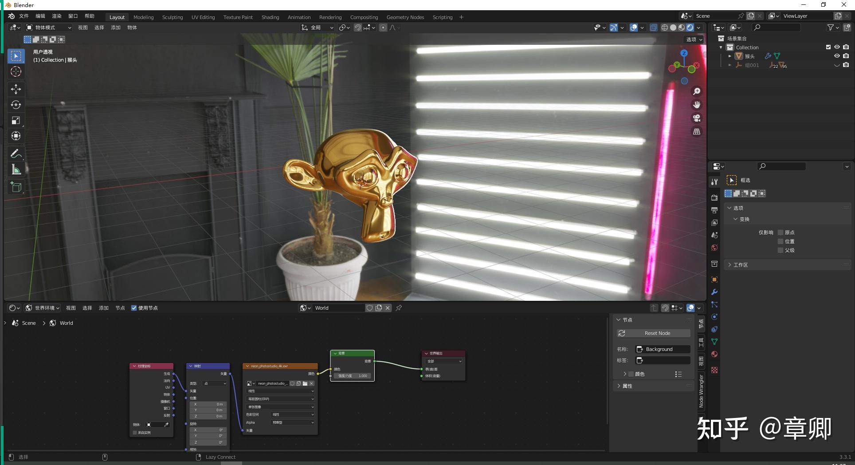The width and height of the screenshot is (855, 465).
Task: Open the 世界环境 shader type dropdown
Action: (x=43, y=308)
